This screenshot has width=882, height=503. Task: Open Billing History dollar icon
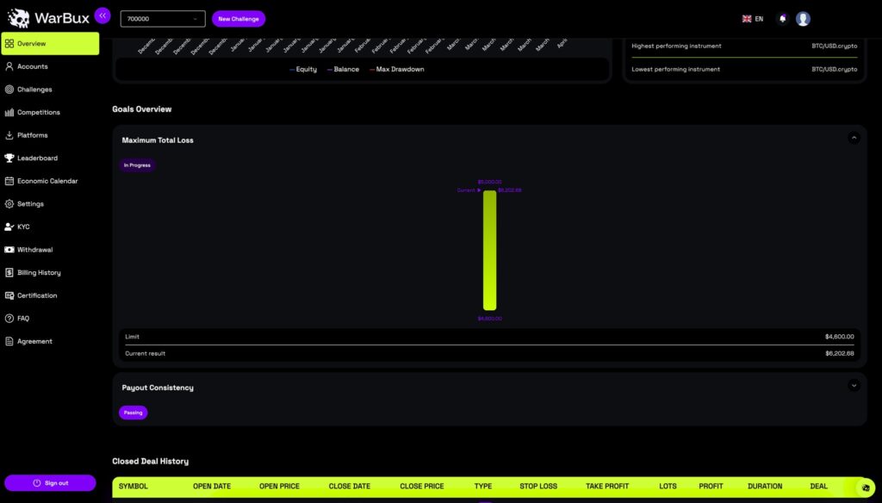[9, 272]
